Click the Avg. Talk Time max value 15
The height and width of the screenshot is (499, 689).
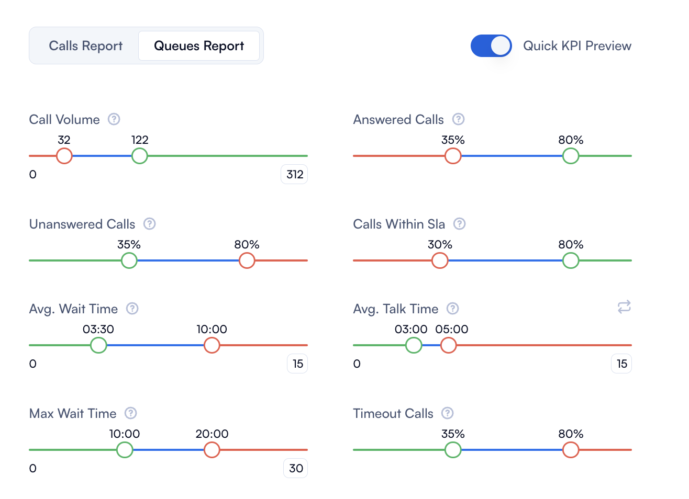coord(621,364)
